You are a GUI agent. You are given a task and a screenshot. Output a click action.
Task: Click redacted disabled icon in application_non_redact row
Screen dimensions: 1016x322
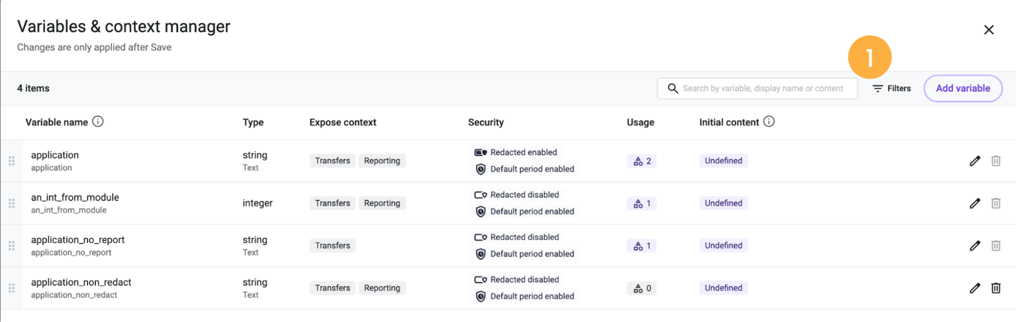pos(481,279)
